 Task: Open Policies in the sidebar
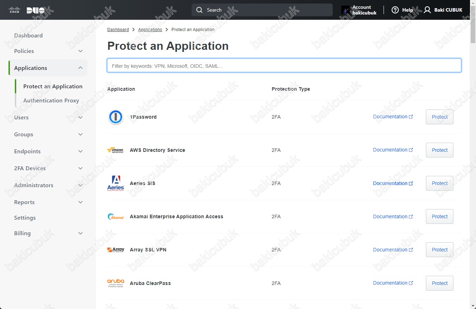[24, 51]
